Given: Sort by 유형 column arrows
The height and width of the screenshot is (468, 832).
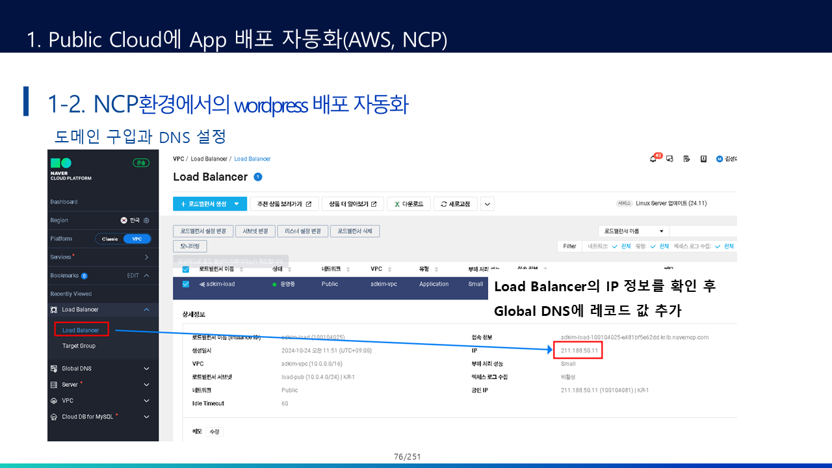Looking at the screenshot, I should [436, 268].
